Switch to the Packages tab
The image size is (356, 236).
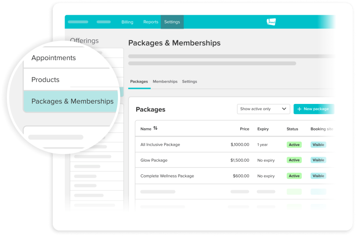(139, 81)
